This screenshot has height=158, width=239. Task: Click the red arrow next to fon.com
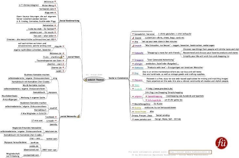pos(55,36)
